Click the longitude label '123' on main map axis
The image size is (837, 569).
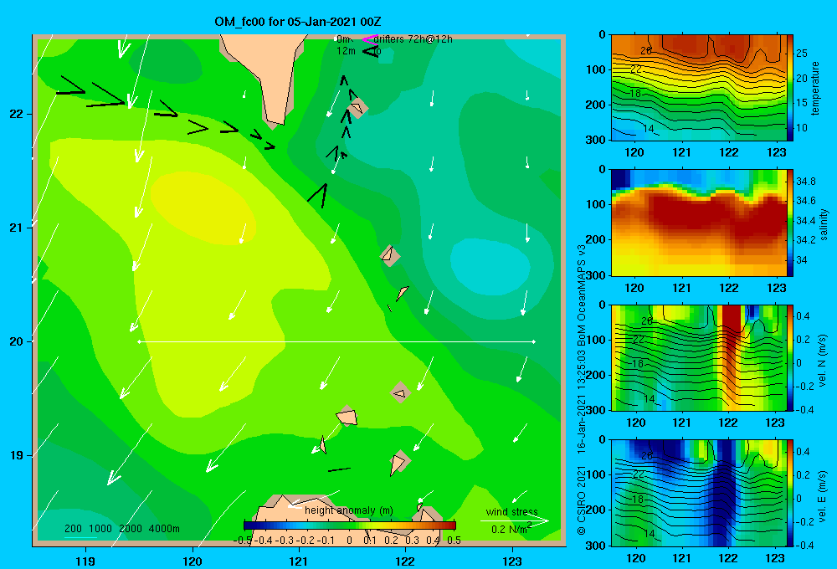[512, 561]
